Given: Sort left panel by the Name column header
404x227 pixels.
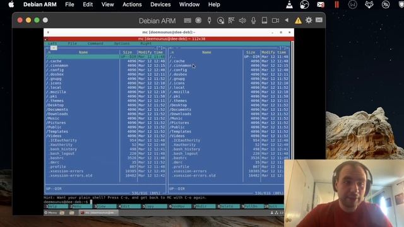Looking at the screenshot, I should (x=83, y=52).
